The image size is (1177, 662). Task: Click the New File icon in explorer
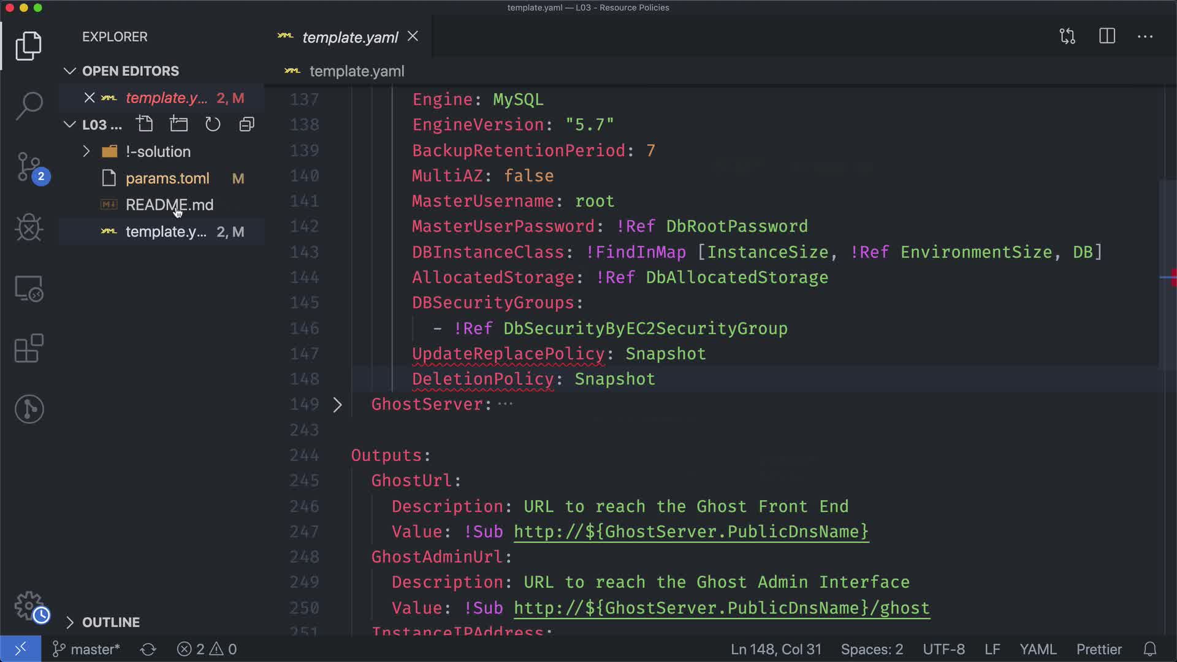[x=145, y=124]
